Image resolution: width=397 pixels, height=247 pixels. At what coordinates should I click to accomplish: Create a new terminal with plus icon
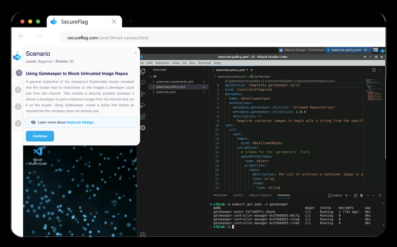346,195
